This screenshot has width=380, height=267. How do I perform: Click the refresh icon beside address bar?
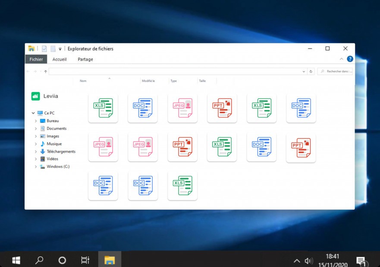tap(311, 71)
